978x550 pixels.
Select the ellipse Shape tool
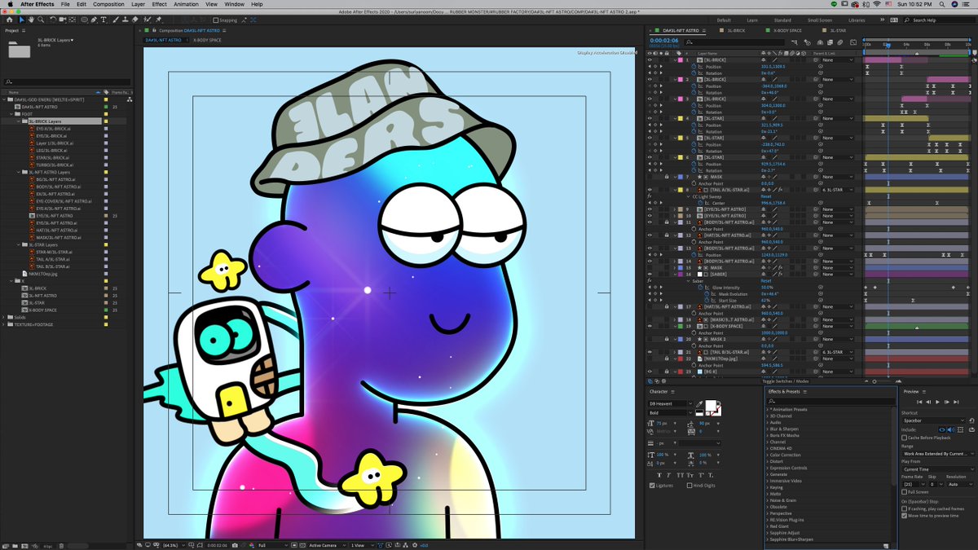point(84,20)
